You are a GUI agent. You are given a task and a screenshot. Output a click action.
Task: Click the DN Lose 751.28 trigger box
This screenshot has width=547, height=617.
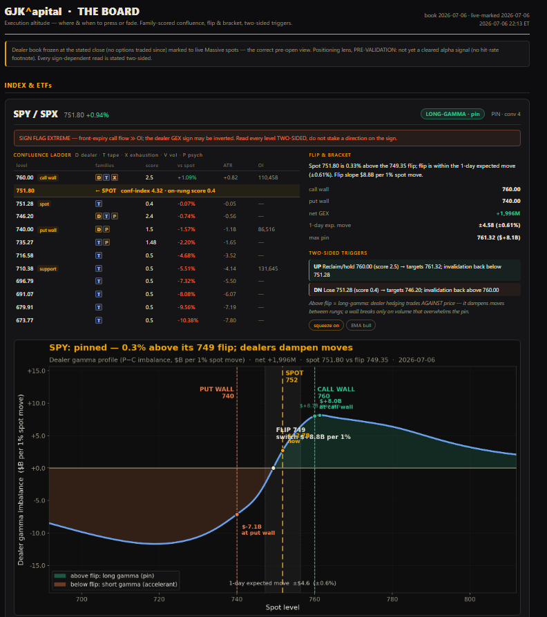pos(414,290)
